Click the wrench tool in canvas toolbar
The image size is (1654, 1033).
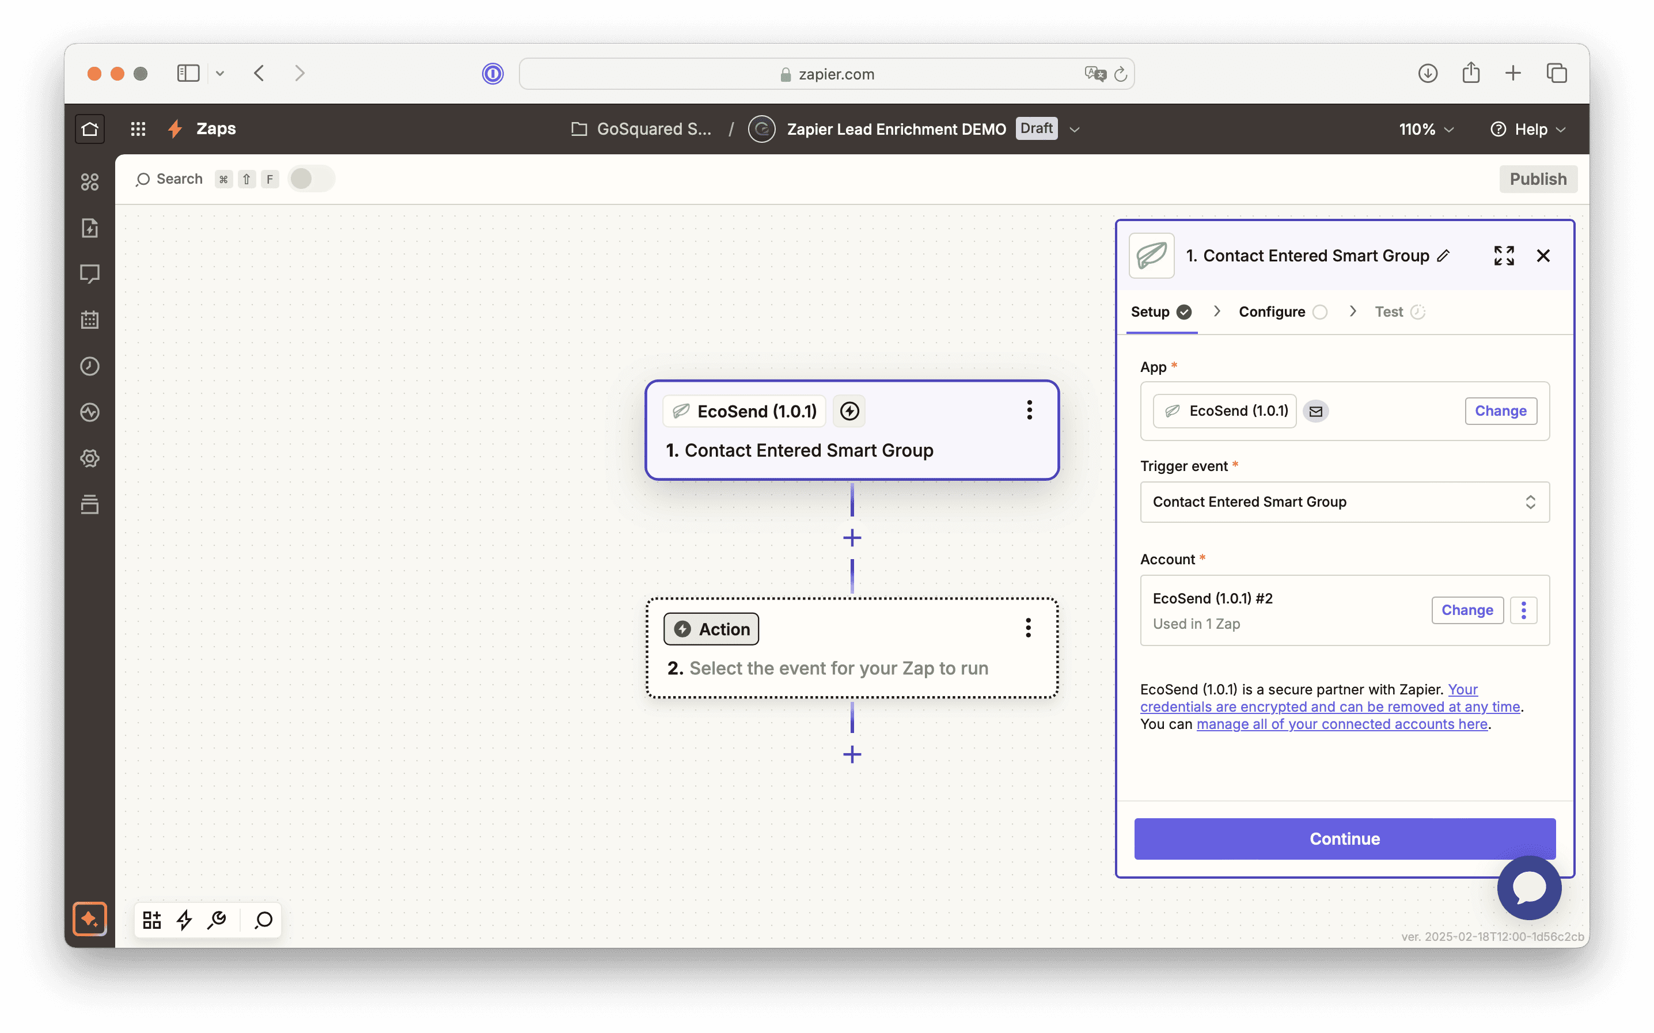coord(217,920)
